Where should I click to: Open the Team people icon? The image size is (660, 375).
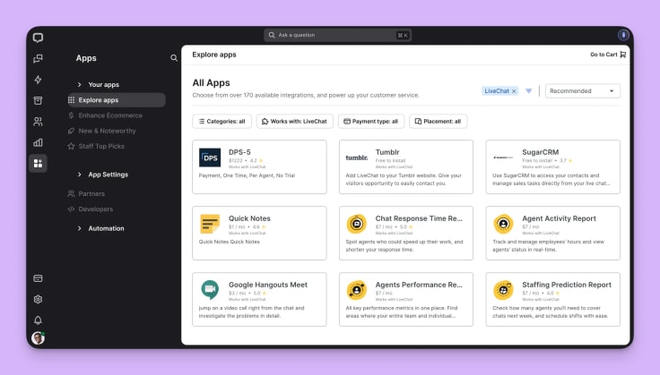click(38, 121)
